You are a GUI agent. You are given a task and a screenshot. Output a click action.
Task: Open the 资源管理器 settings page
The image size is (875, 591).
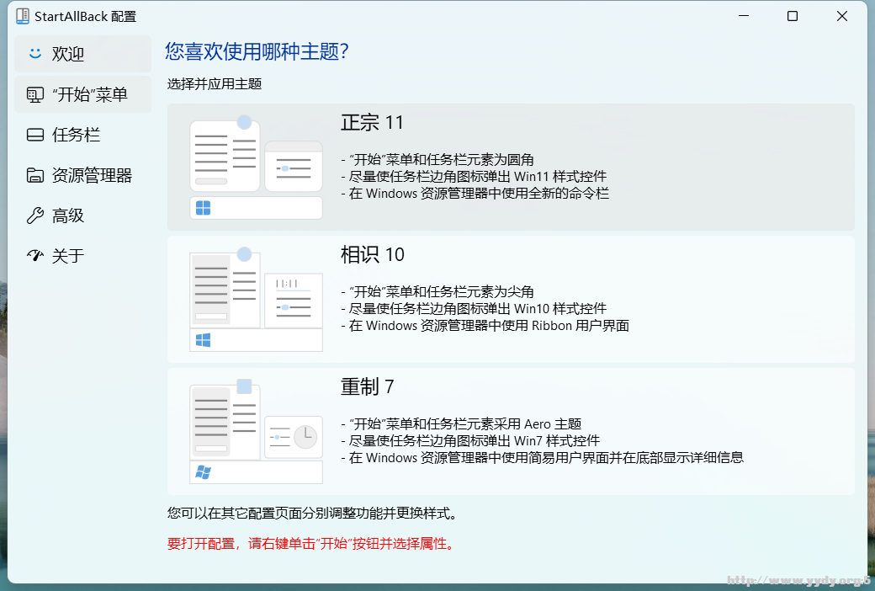[x=82, y=175]
